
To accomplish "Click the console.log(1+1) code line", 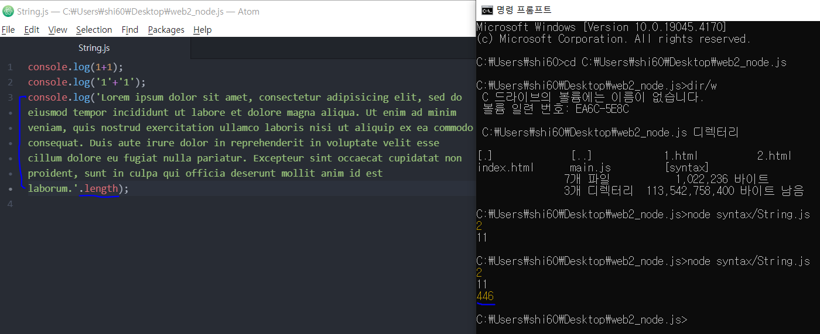I will coord(76,67).
